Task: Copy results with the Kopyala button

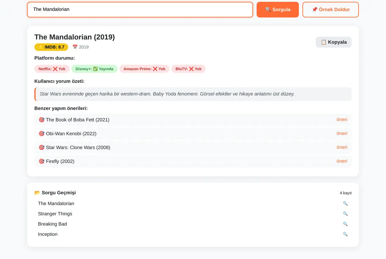Action: click(x=334, y=42)
